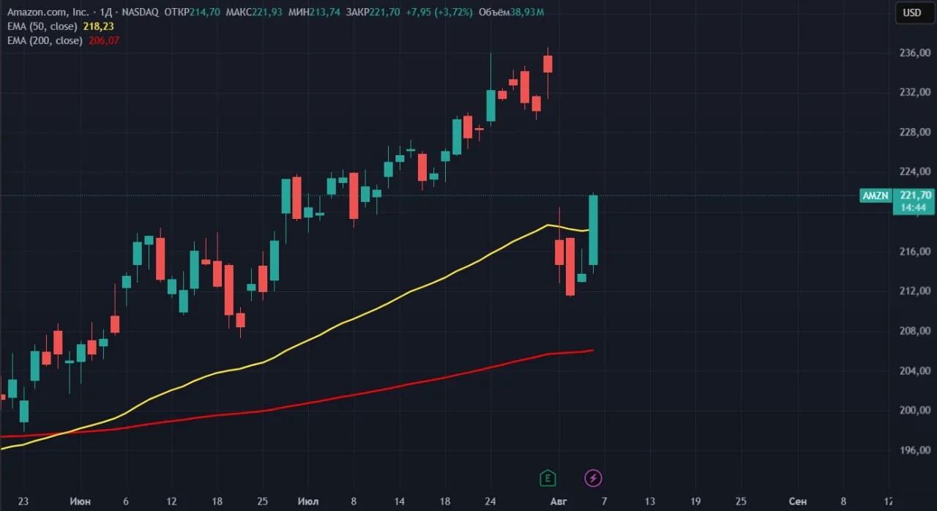Click the Авг label on time axis

click(x=559, y=501)
